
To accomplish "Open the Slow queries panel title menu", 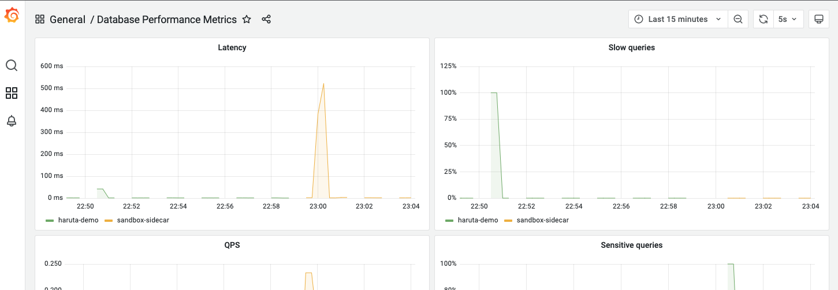I will click(632, 47).
